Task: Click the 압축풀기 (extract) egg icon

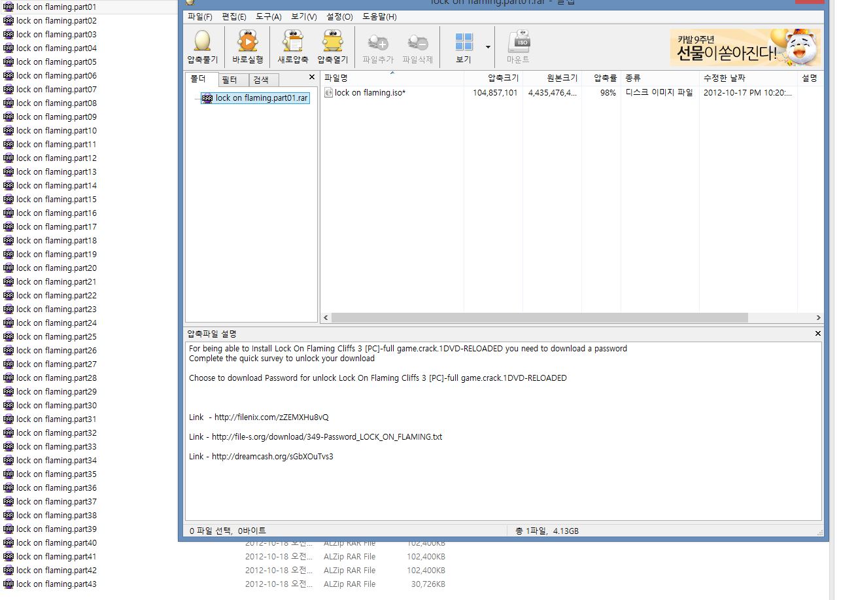Action: [202, 41]
